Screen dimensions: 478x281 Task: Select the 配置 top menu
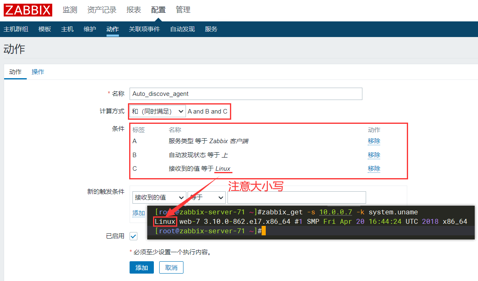point(158,10)
